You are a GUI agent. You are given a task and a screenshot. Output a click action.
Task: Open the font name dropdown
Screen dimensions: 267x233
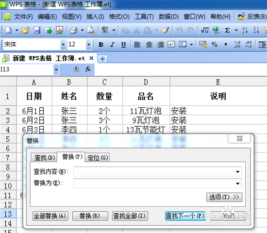63,45
